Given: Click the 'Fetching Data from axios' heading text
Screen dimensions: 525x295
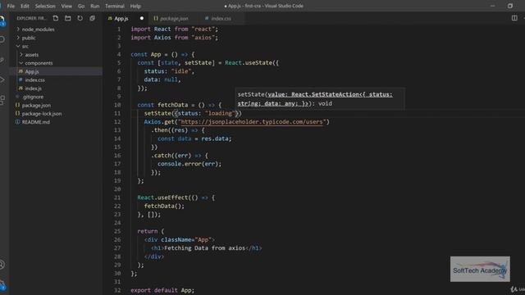Looking at the screenshot, I should point(204,248).
